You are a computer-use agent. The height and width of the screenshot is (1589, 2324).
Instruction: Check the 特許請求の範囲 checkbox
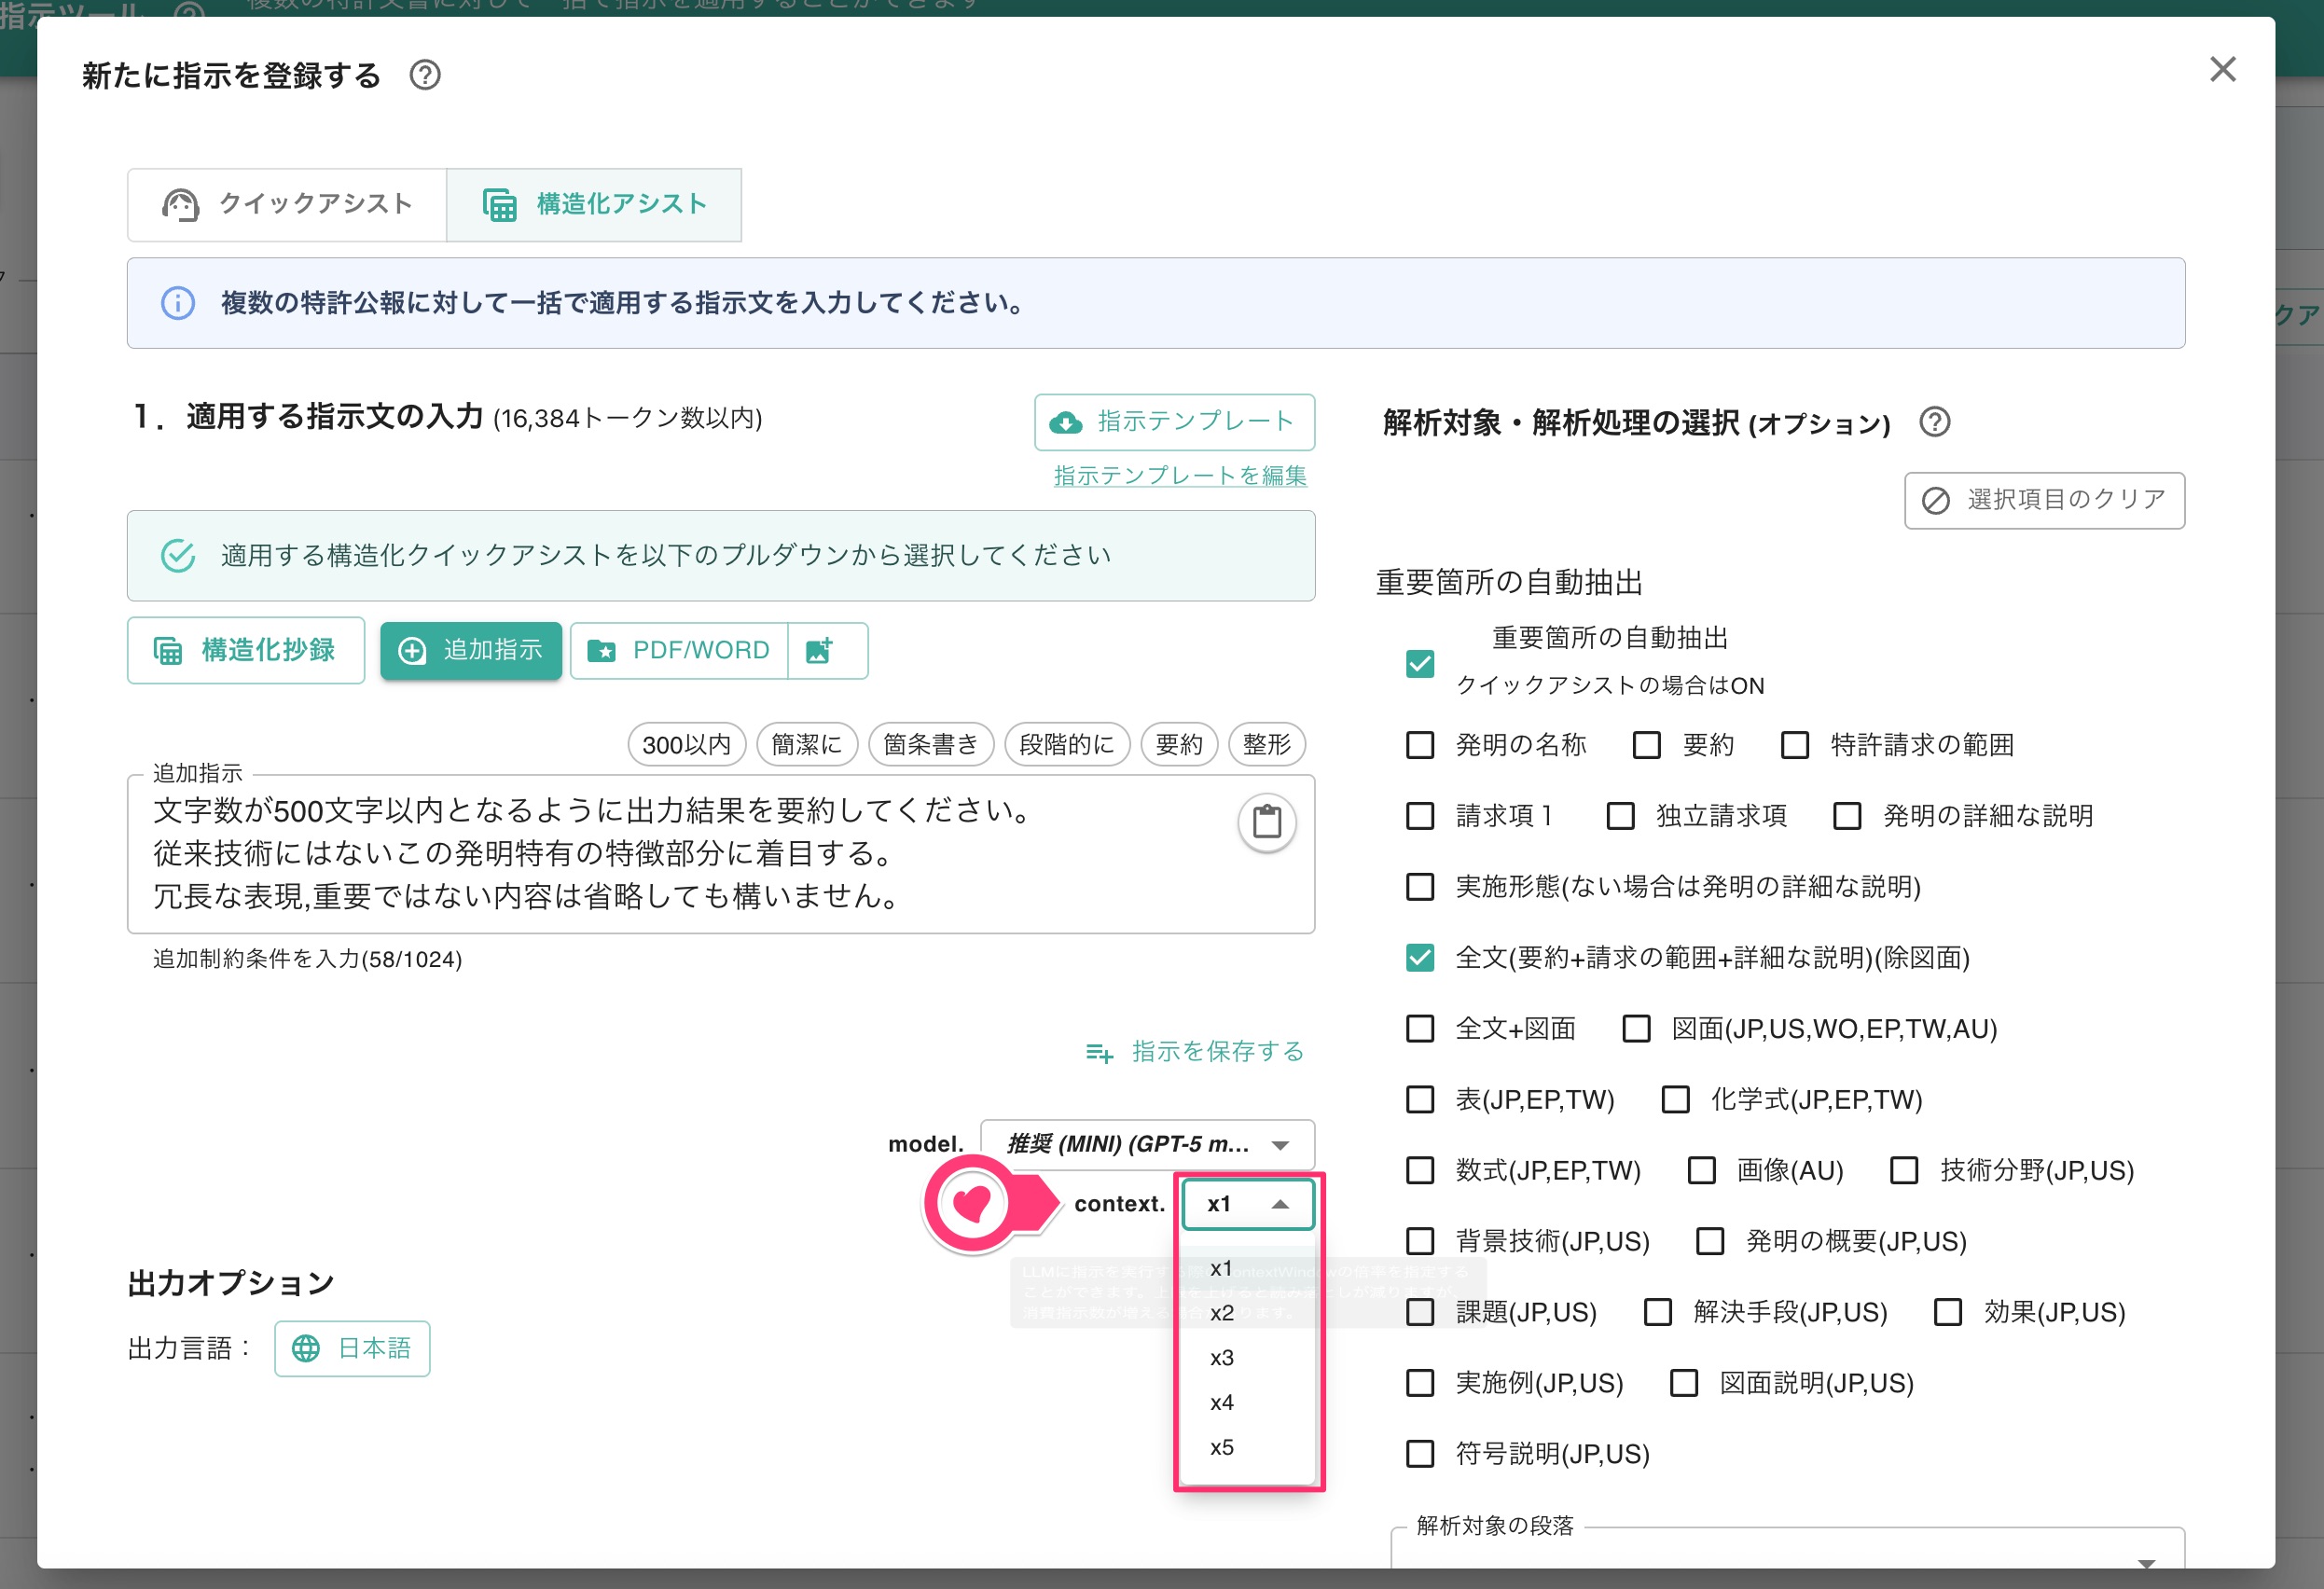click(1795, 745)
